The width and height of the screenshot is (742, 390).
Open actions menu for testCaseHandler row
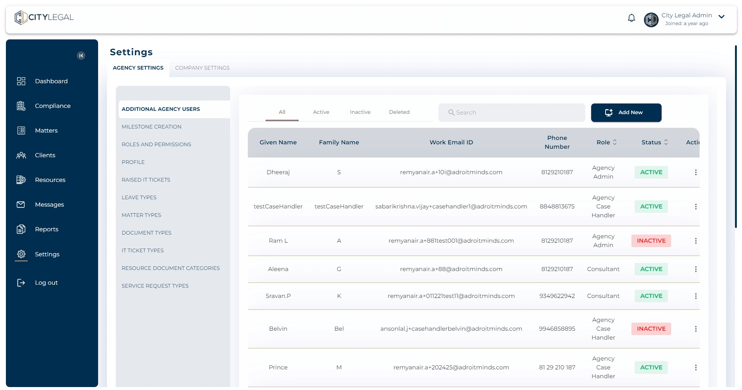point(696,207)
